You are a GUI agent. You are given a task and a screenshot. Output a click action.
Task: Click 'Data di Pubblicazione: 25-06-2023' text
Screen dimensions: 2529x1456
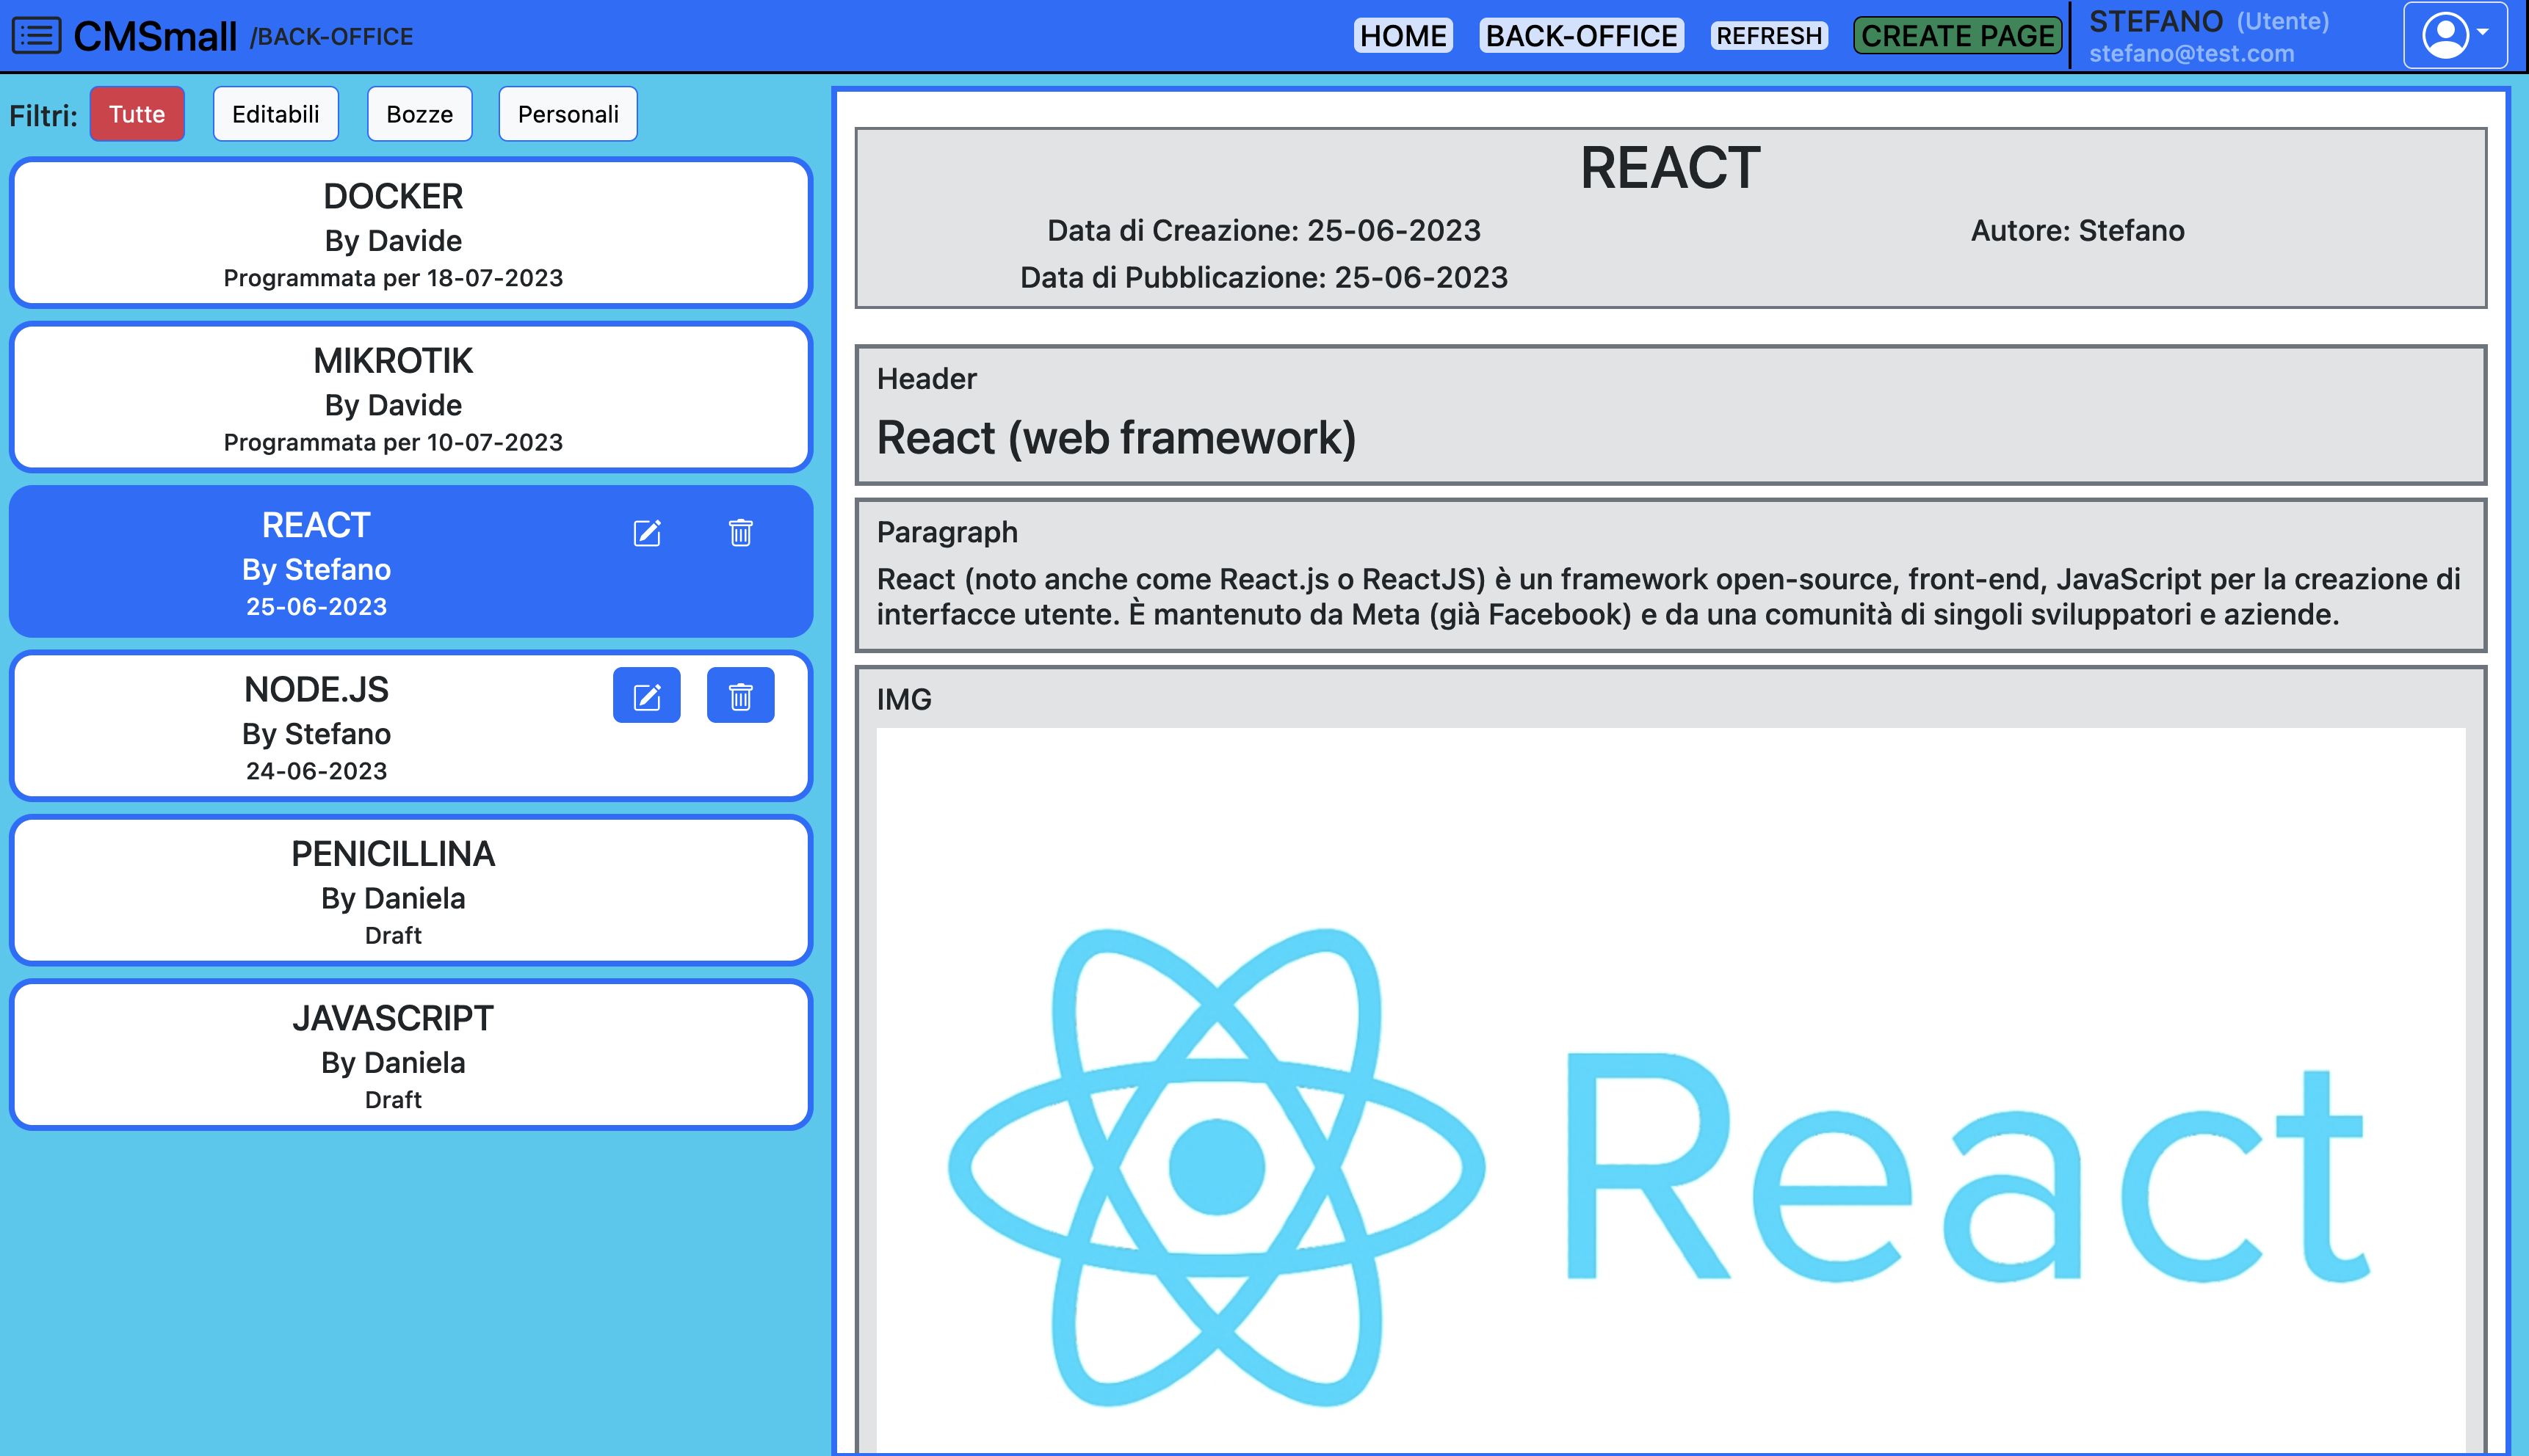1264,277
